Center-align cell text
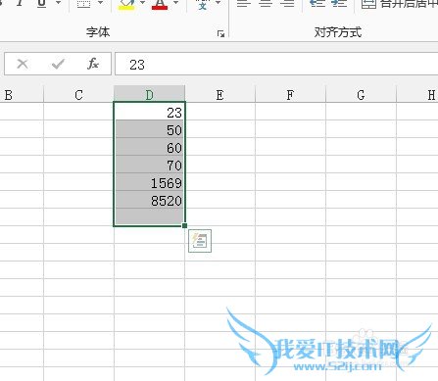This screenshot has height=381, width=438. (266, 3)
